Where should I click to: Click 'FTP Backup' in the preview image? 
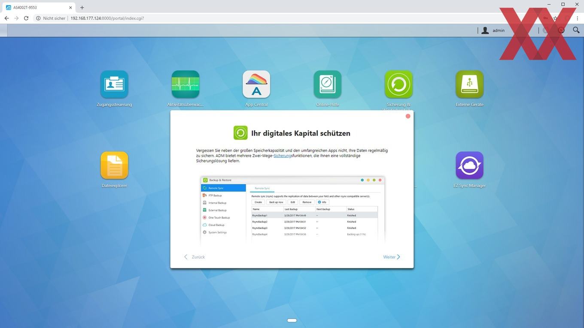pos(215,196)
